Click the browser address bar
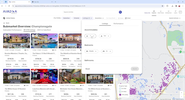185x100 pixels. tap(87, 6)
